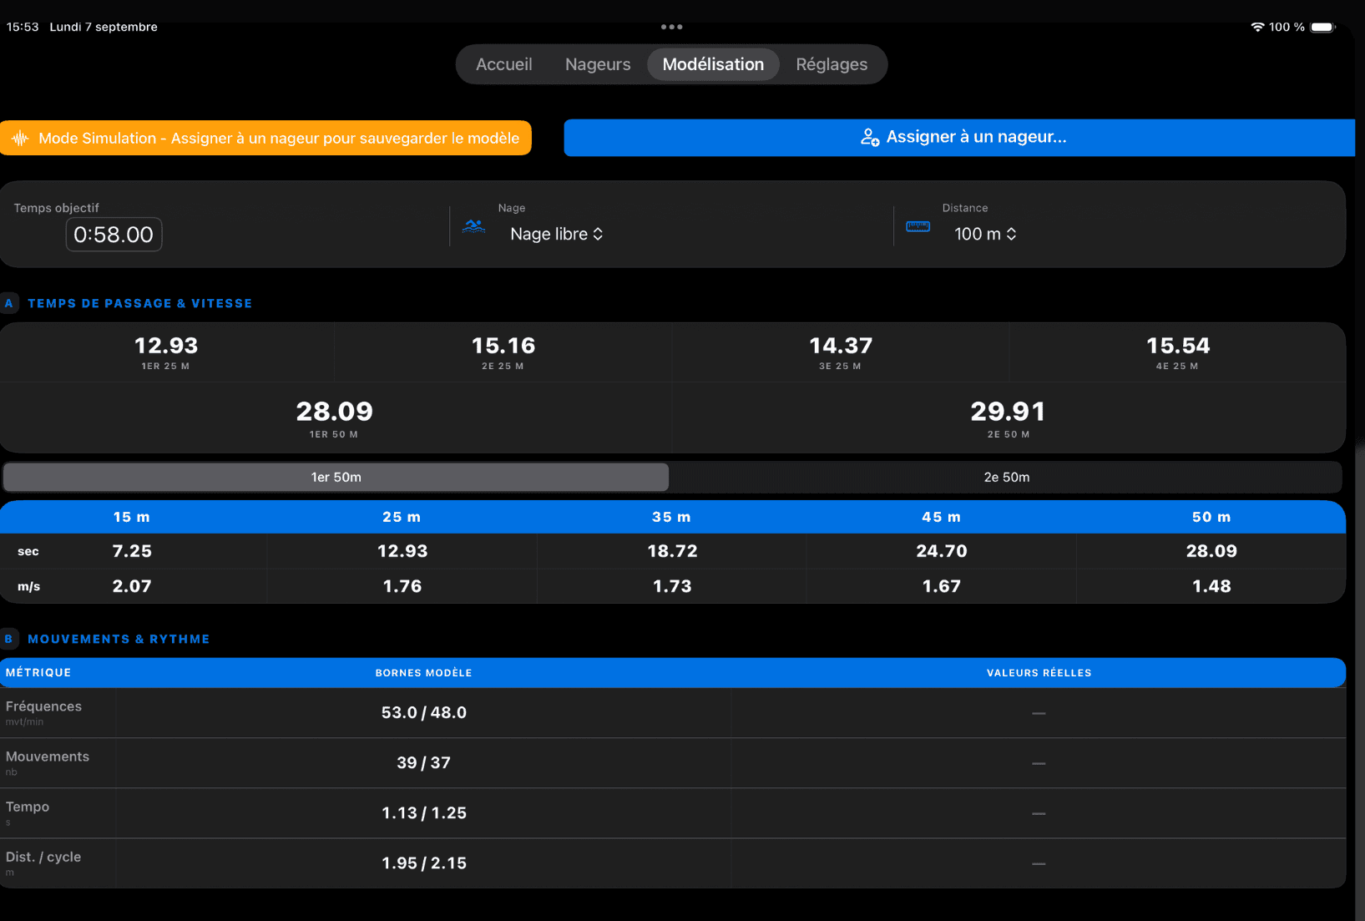Click the 15 m column header

[132, 517]
